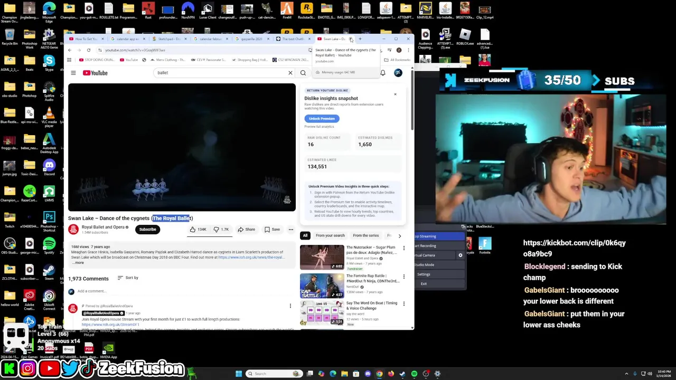Open the Sort by comments dropdown
The height and width of the screenshot is (380, 676).
pyautogui.click(x=128, y=278)
